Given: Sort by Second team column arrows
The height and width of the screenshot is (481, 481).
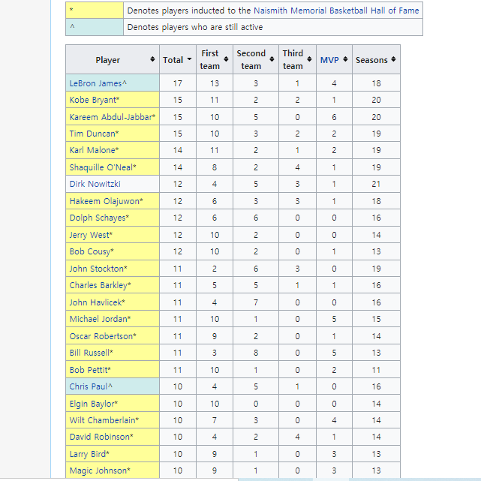Looking at the screenshot, I should pos(272,59).
